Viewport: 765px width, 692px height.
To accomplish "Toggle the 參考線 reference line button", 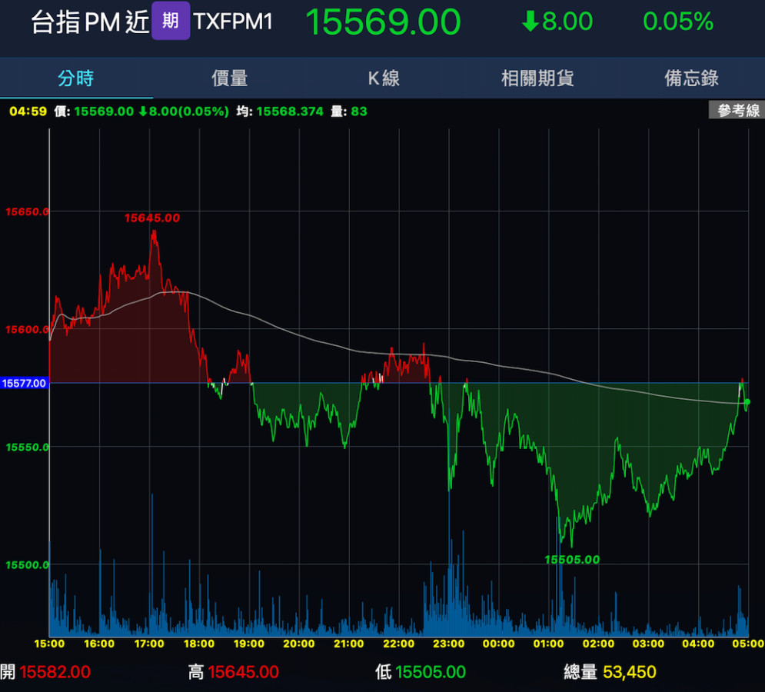I will pos(736,111).
